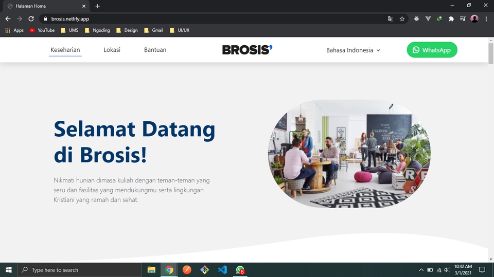Open the Chrome profile avatar
Viewport: 494px width, 277px height.
474,19
